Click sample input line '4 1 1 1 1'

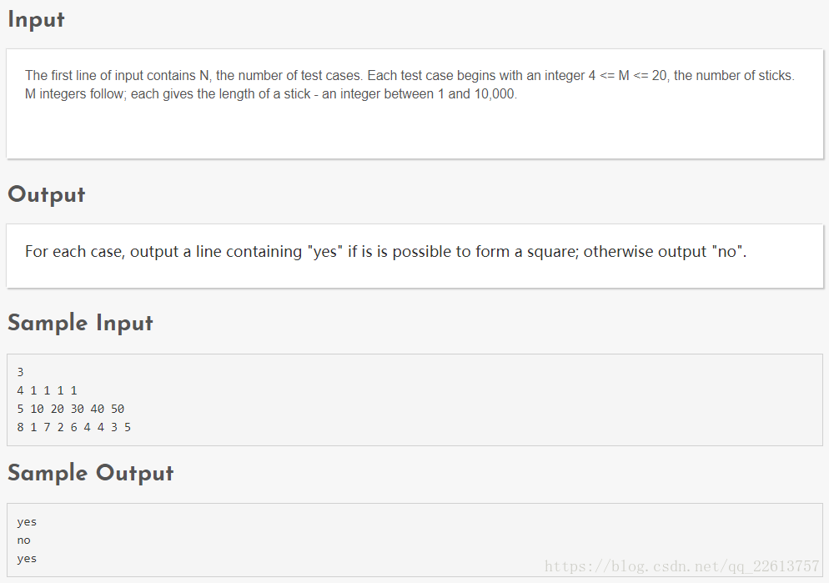pyautogui.click(x=47, y=390)
